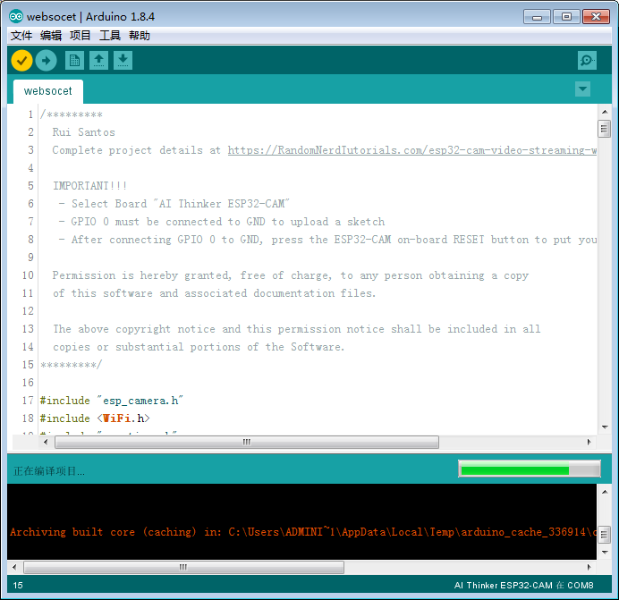619x600 pixels.
Task: Click the 'GPIO 0 must be connected' line
Action: (x=222, y=222)
